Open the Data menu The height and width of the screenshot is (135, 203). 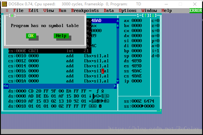pyautogui.click(x=109, y=10)
